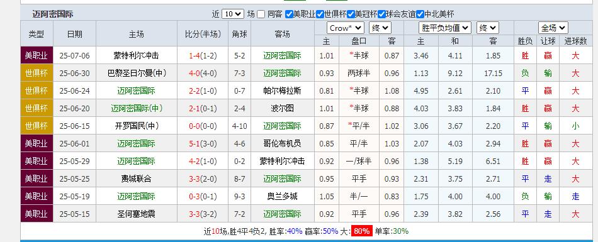The image size is (598, 242).
Task: Open 费城联合 team link
Action: click(136, 179)
